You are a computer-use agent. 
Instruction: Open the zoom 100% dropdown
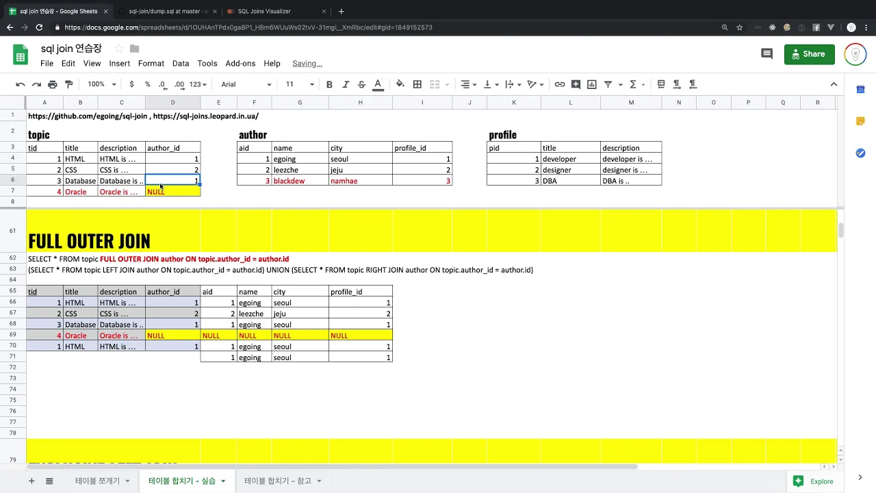102,84
